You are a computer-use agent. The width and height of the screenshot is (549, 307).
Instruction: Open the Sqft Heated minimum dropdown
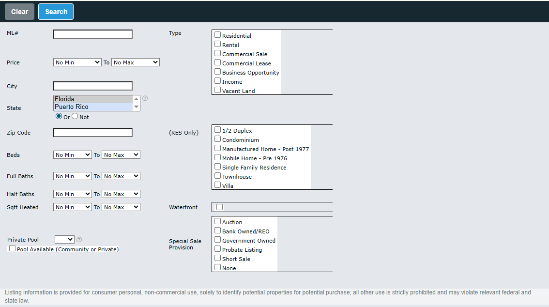pyautogui.click(x=72, y=207)
